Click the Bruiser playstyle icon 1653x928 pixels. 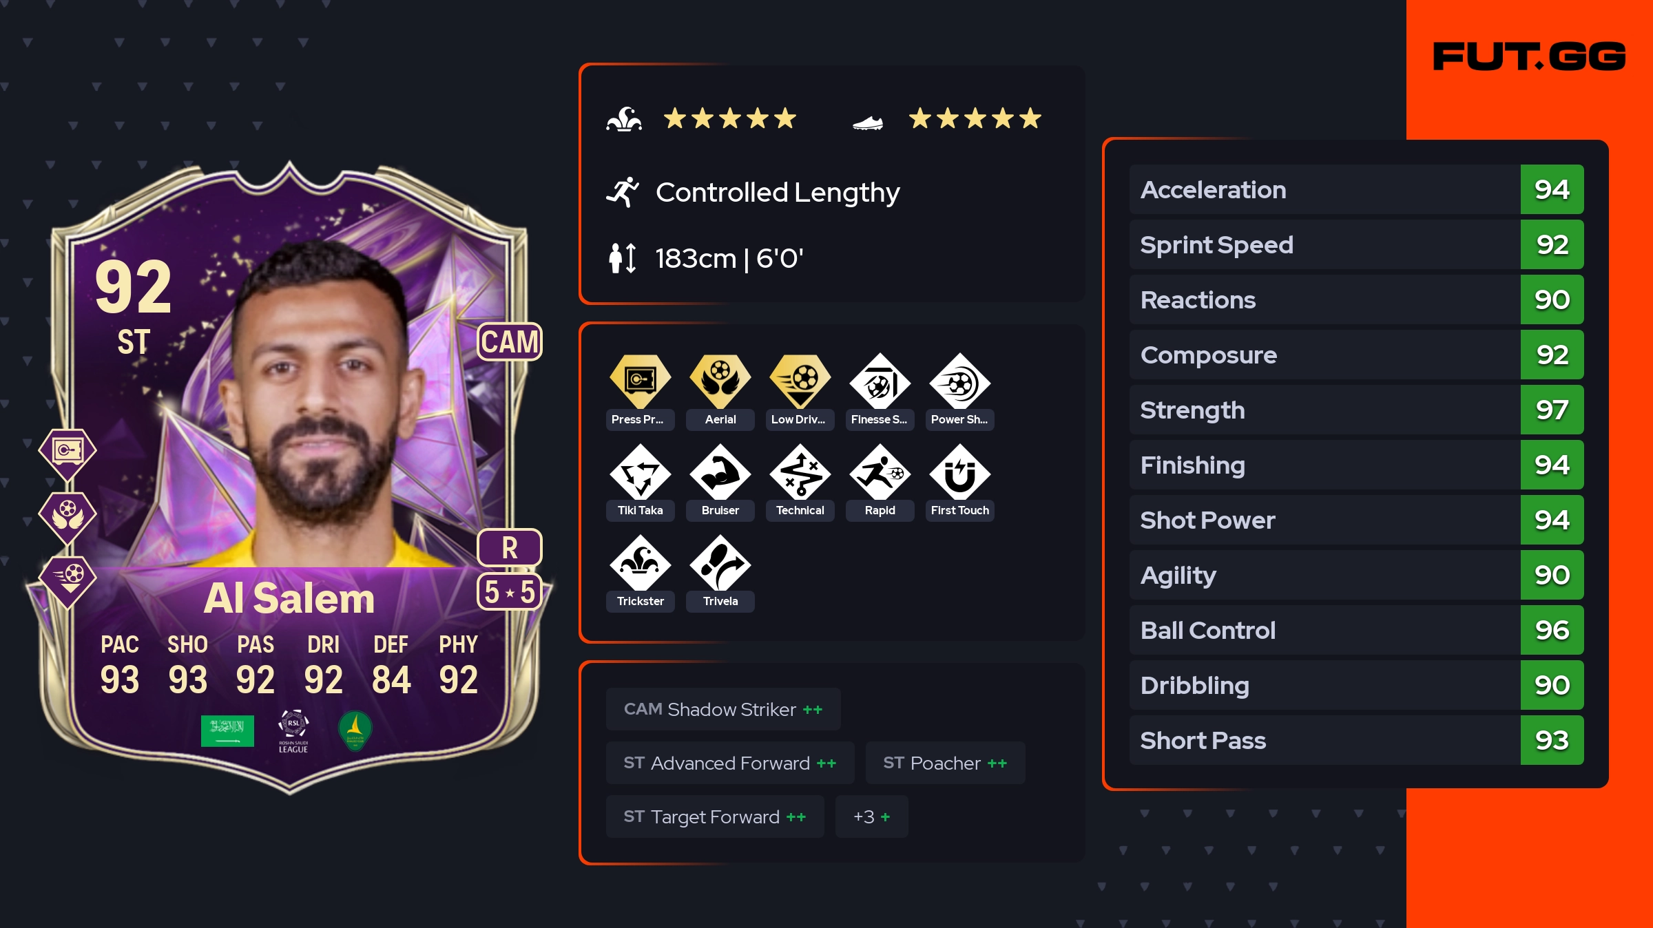720,472
